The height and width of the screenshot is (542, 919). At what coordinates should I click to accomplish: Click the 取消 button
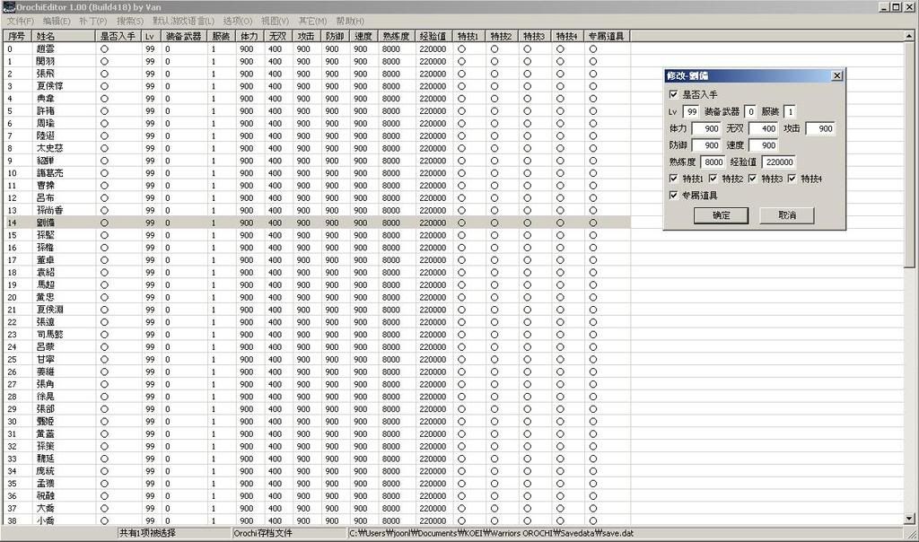(x=786, y=216)
